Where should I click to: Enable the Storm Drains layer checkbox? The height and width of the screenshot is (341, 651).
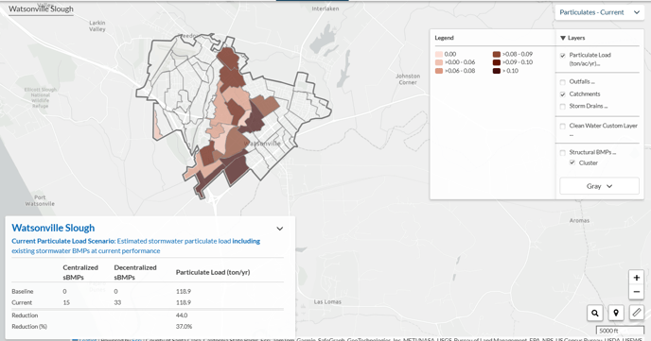pos(563,107)
